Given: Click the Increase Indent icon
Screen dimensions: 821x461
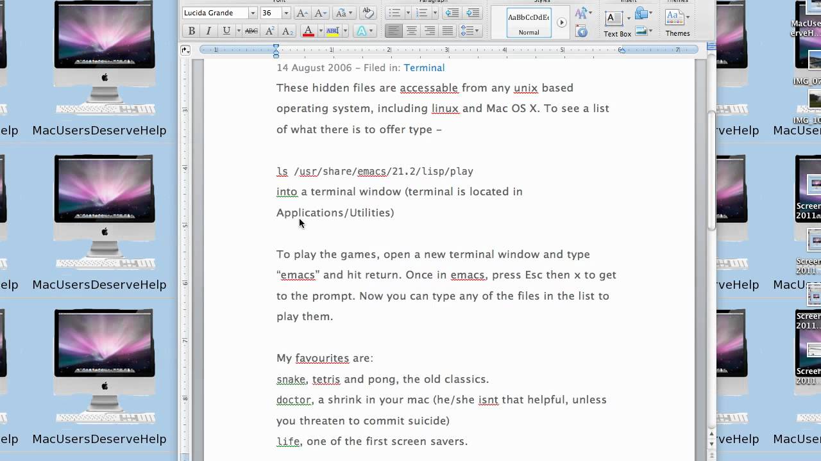Looking at the screenshot, I should 473,13.
